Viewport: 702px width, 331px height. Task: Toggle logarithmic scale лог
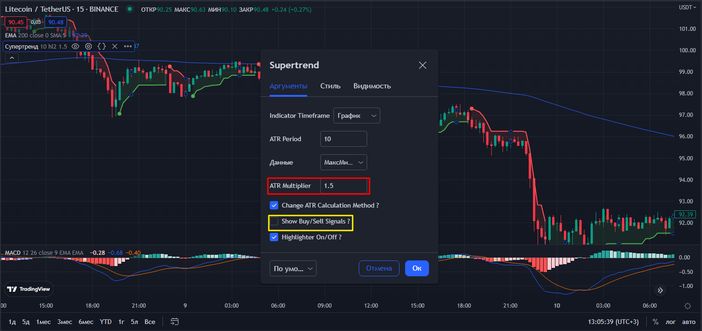[671, 322]
